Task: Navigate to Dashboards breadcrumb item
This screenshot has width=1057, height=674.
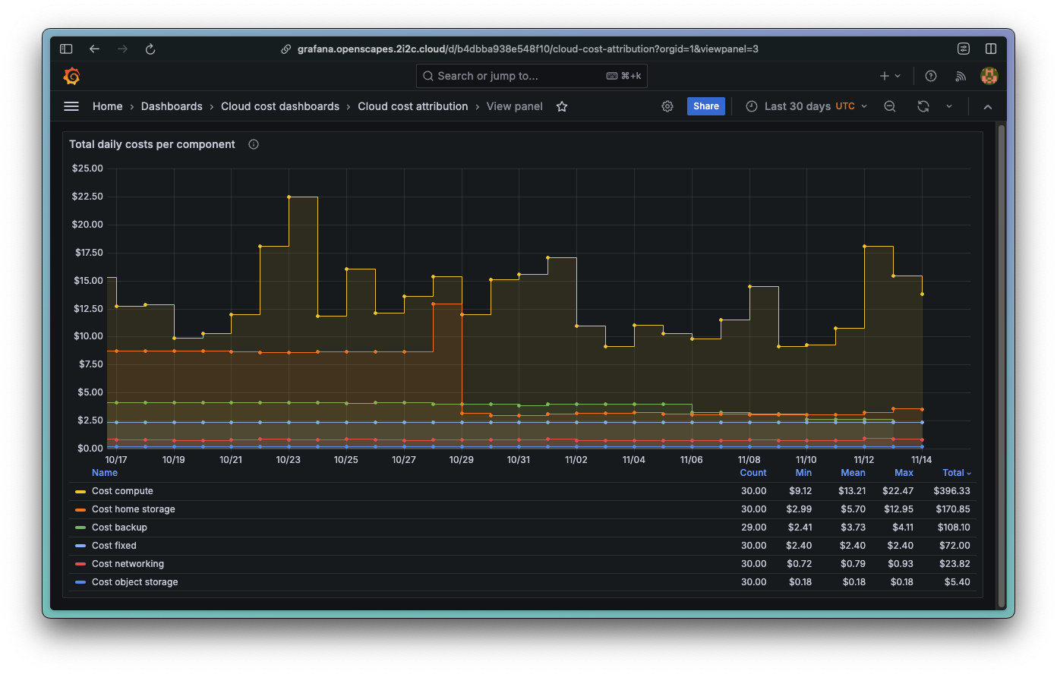Action: (x=172, y=106)
